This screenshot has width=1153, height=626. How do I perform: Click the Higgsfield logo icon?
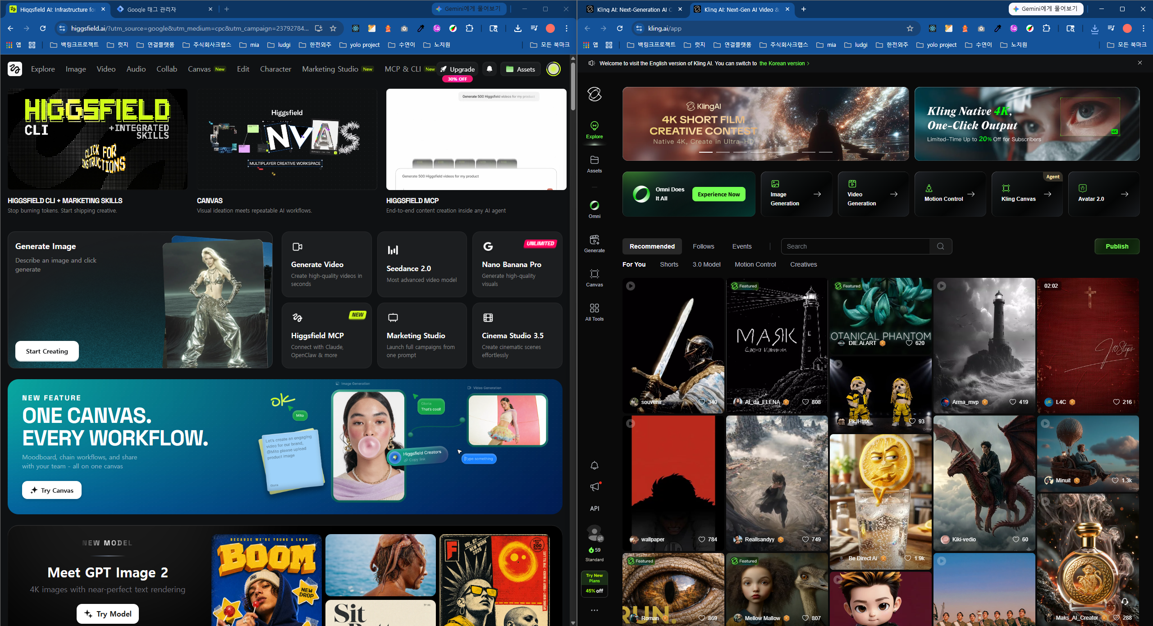pos(15,69)
